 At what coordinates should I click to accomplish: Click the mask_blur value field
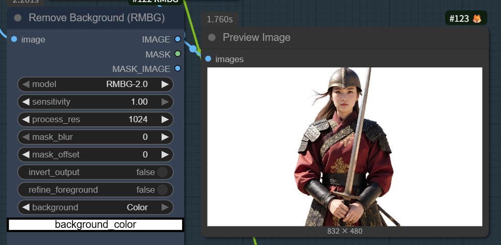tap(95, 137)
